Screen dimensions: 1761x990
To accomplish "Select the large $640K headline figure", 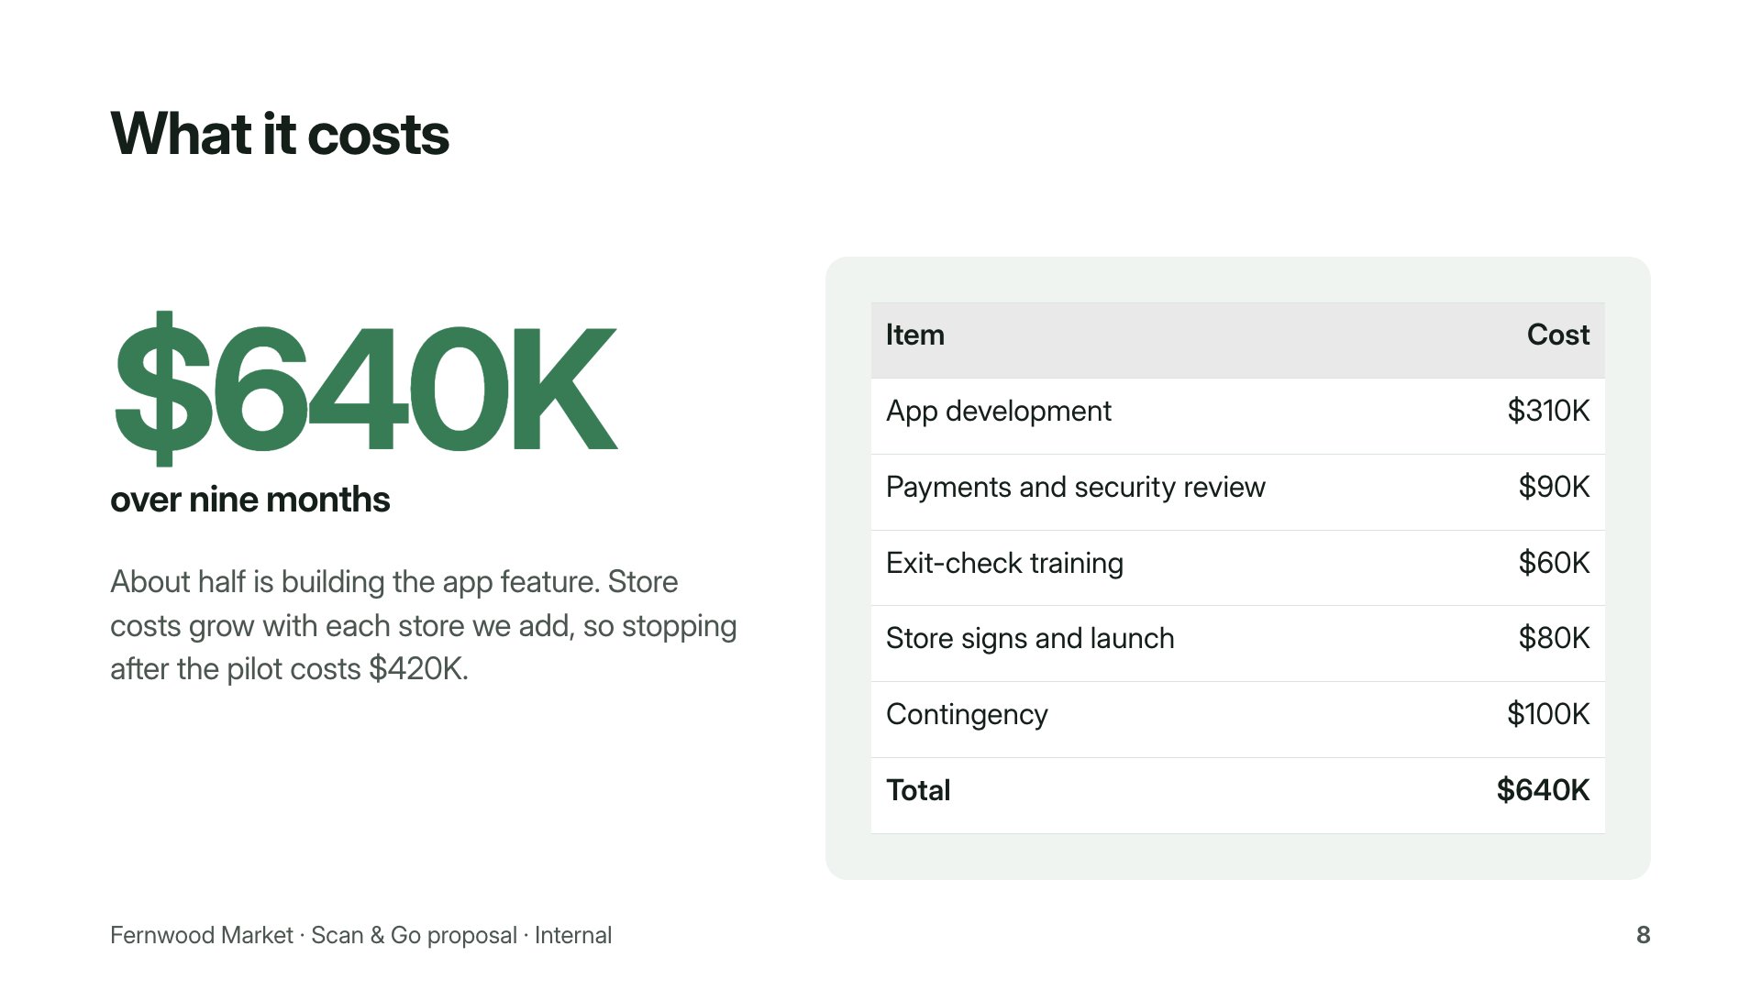I will [x=365, y=389].
